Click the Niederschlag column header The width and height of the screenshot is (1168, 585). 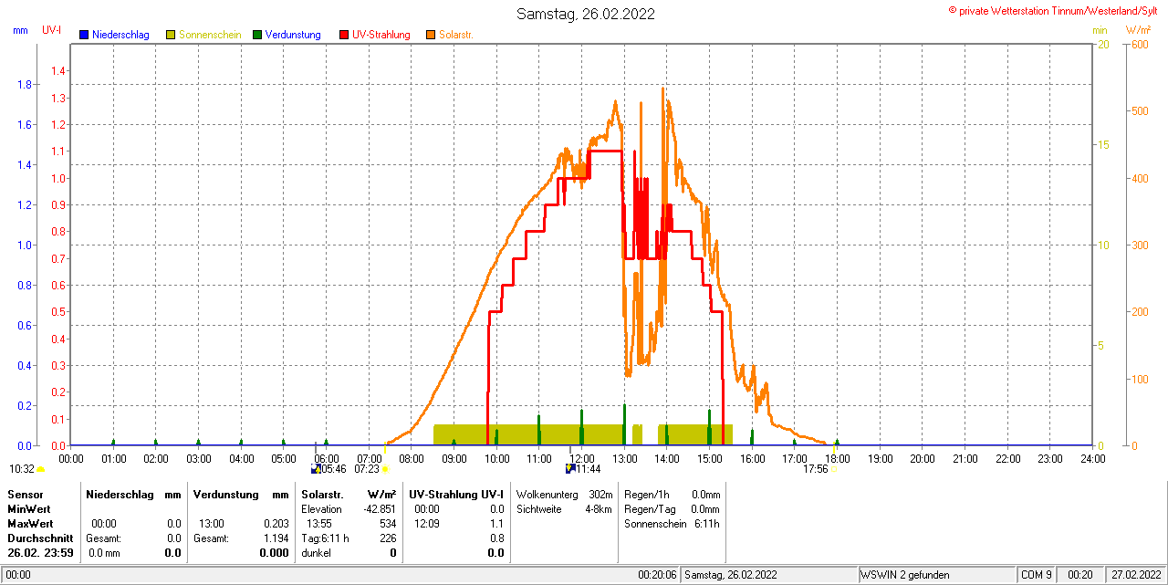click(x=118, y=494)
